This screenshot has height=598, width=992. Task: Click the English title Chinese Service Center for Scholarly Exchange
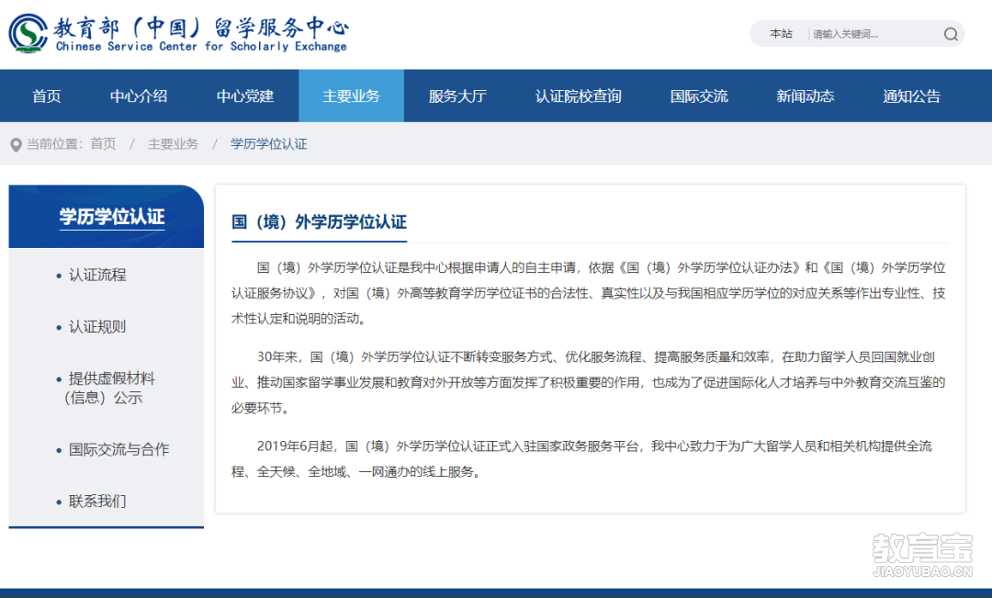coord(201,47)
